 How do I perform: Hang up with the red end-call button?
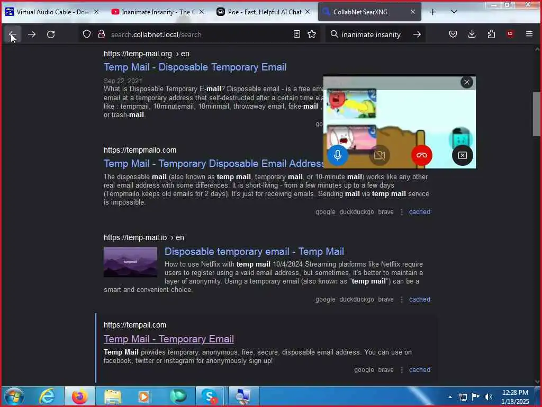[x=422, y=155]
